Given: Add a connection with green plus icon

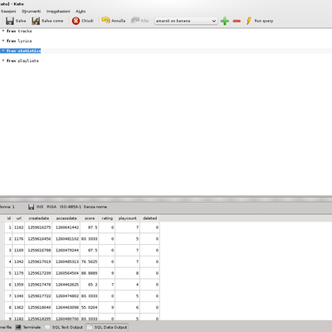Looking at the screenshot, I should pos(225,21).
